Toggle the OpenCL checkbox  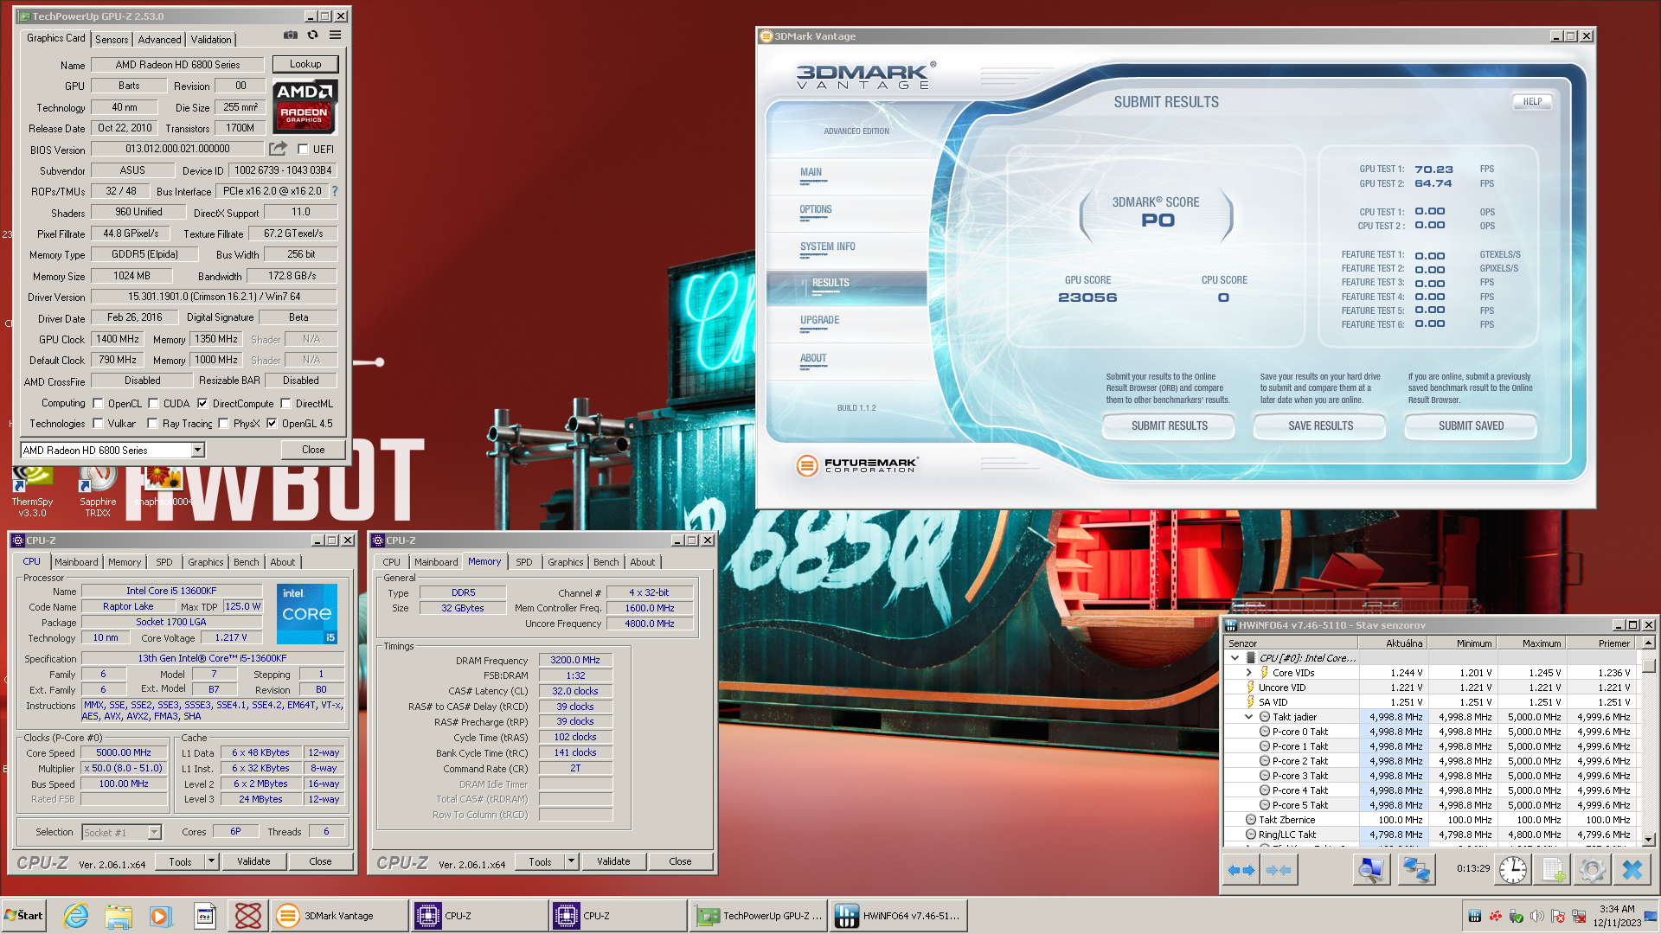pos(98,403)
